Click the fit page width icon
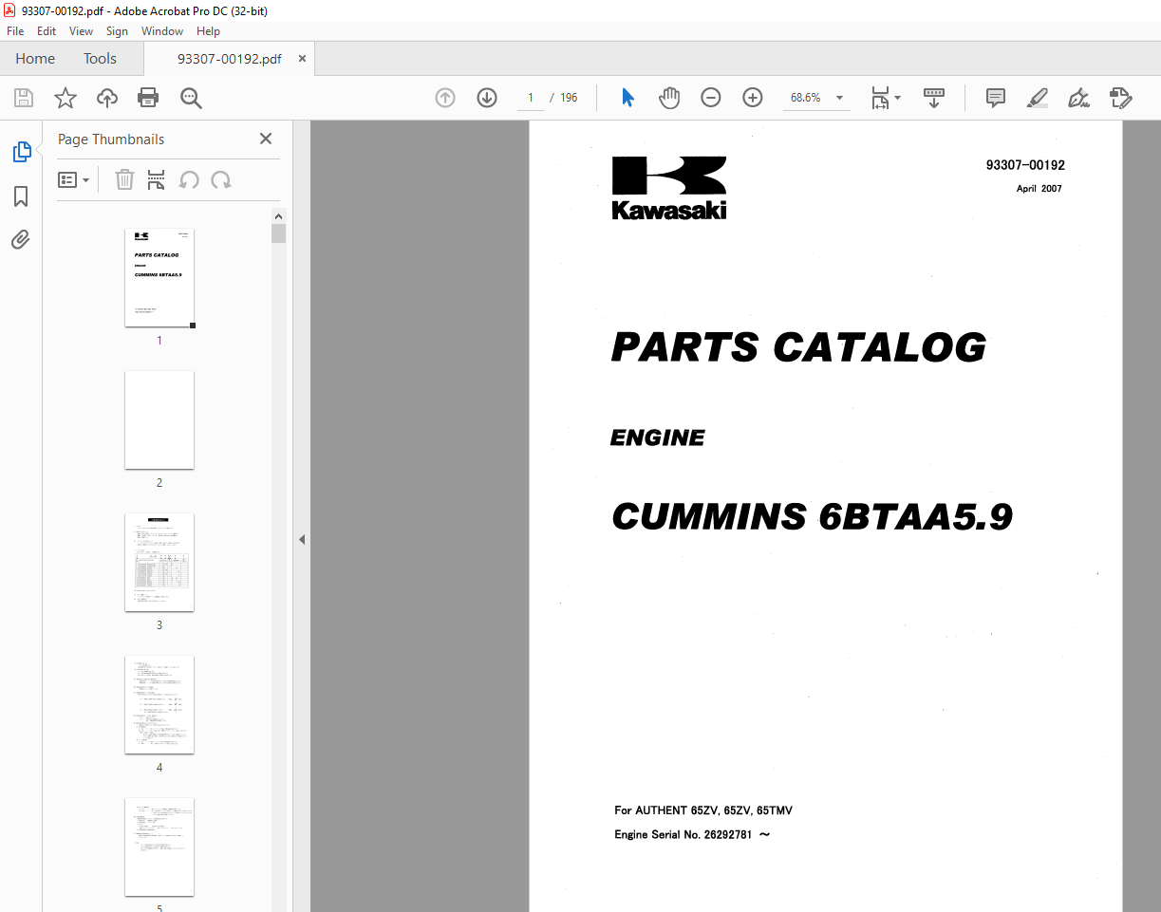The image size is (1161, 912). 880,98
